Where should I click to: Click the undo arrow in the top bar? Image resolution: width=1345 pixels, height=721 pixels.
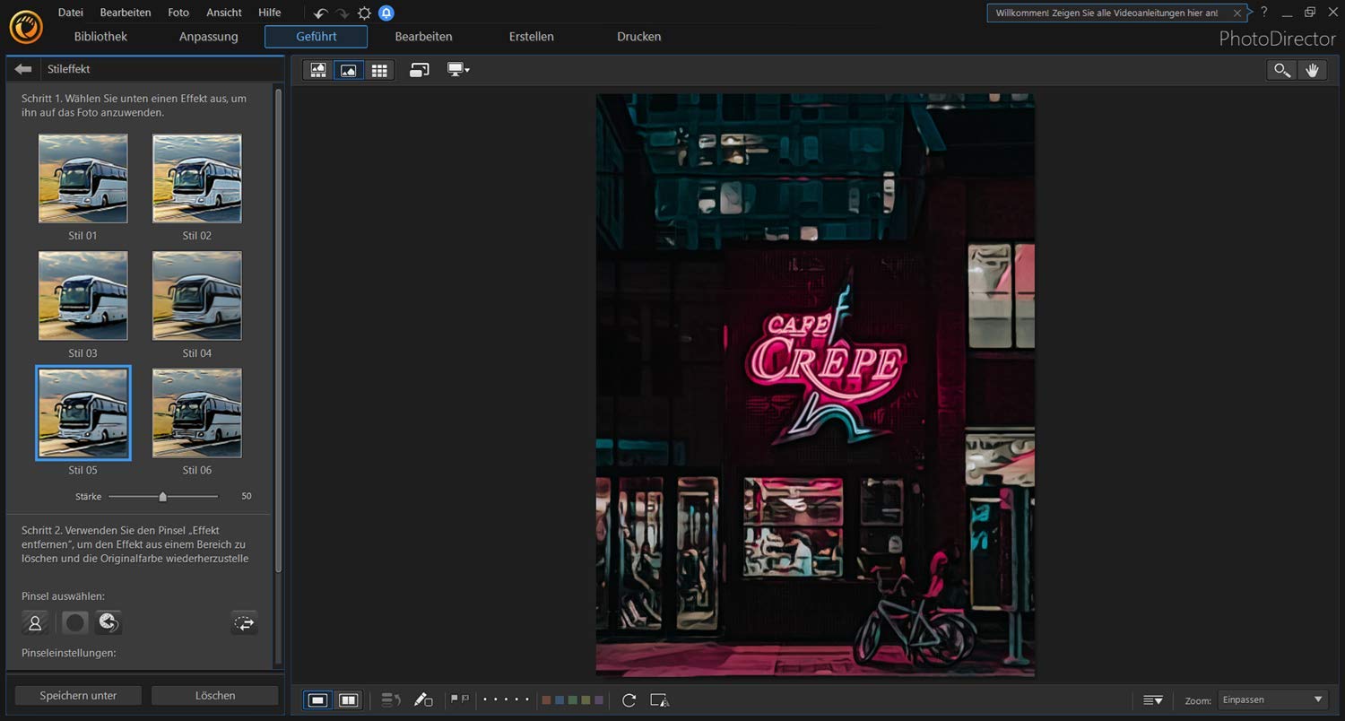tap(320, 13)
